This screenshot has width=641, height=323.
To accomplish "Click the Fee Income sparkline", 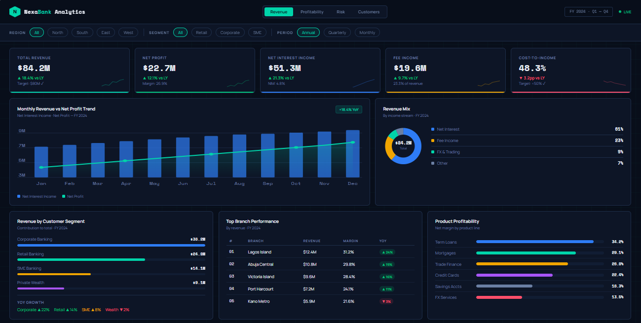I will point(489,83).
